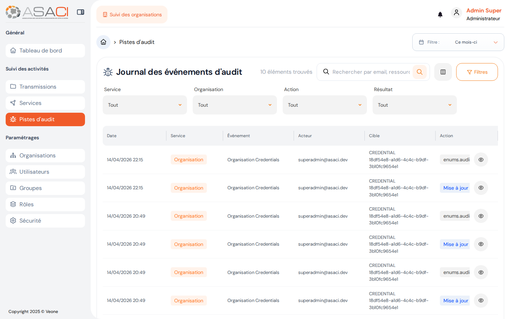The height and width of the screenshot is (319, 510).
Task: Expand the Résultat dropdown
Action: coord(414,105)
